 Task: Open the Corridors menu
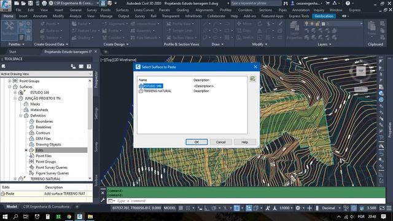click(245, 10)
